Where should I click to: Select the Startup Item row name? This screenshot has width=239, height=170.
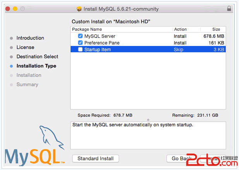[97, 49]
